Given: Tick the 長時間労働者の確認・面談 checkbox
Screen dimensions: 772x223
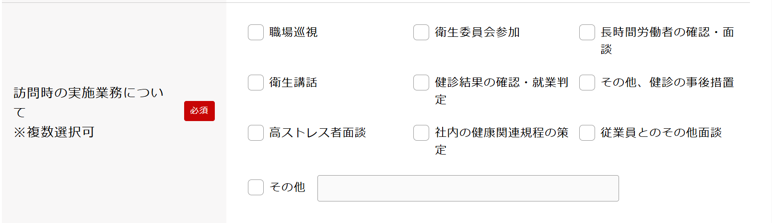Looking at the screenshot, I should tap(587, 33).
